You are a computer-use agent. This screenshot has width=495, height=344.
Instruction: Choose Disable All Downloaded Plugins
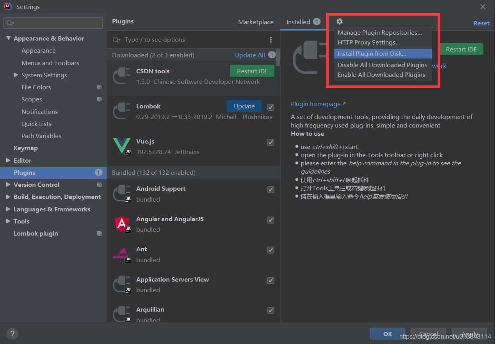click(383, 65)
